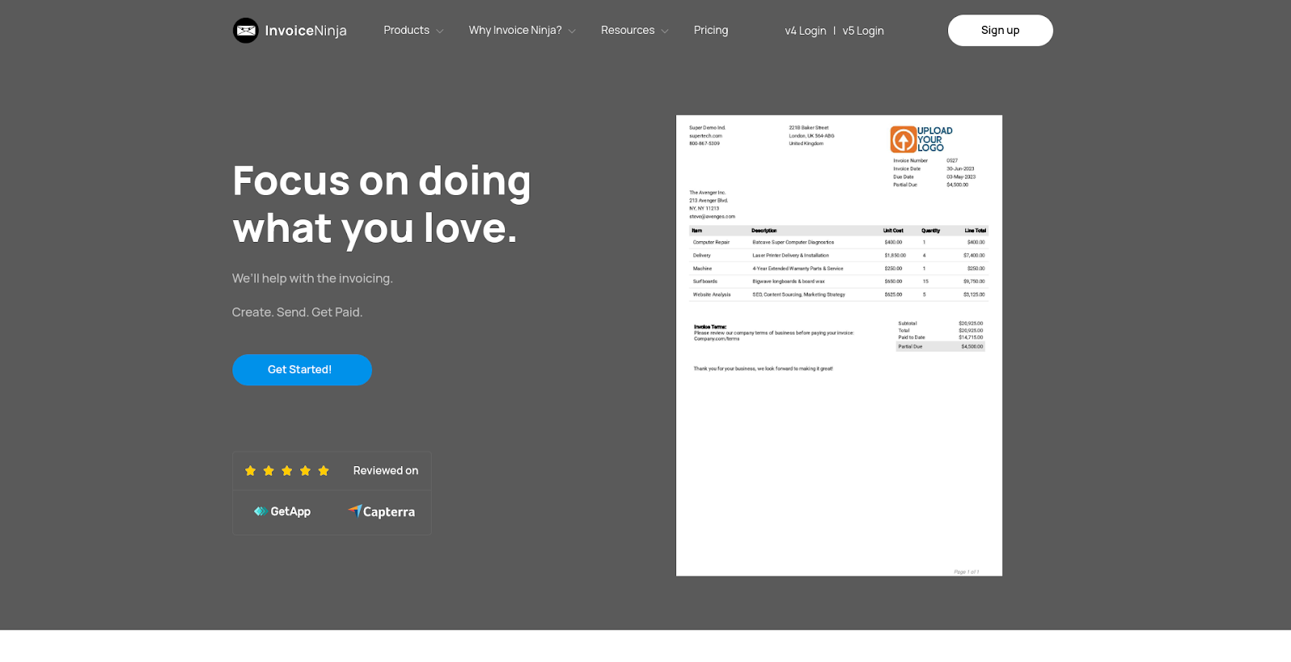Click the Invoice Ninja logo icon
This screenshot has width=1291, height=662.
tap(245, 31)
